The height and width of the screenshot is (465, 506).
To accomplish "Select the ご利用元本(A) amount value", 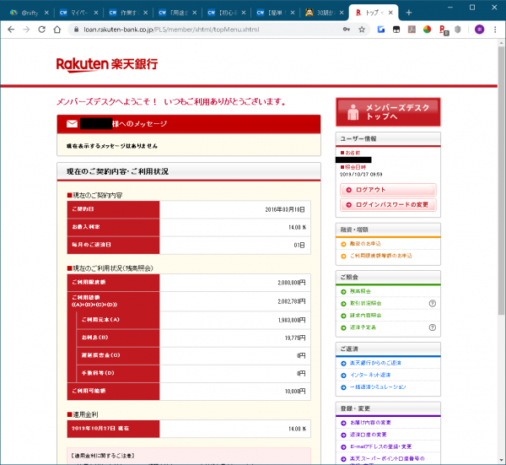I will pyautogui.click(x=292, y=321).
